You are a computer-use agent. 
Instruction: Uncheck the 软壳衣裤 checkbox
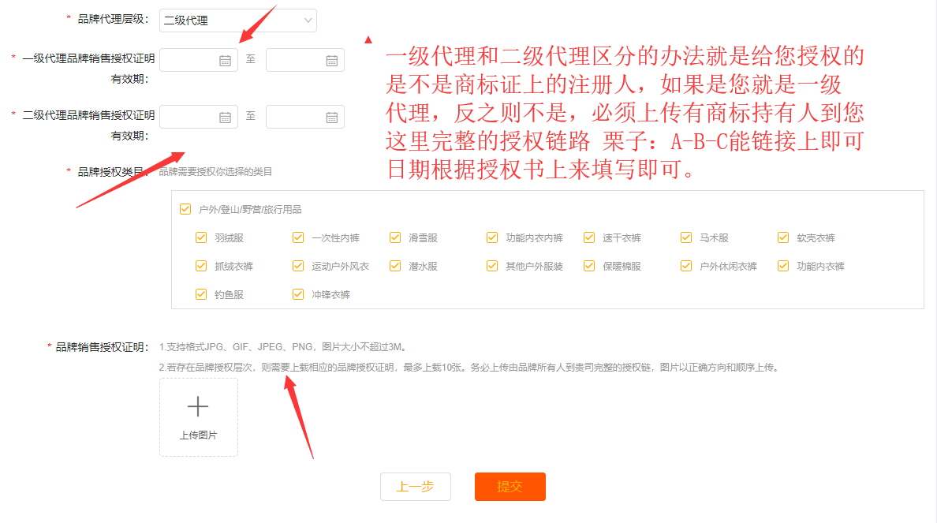point(783,237)
